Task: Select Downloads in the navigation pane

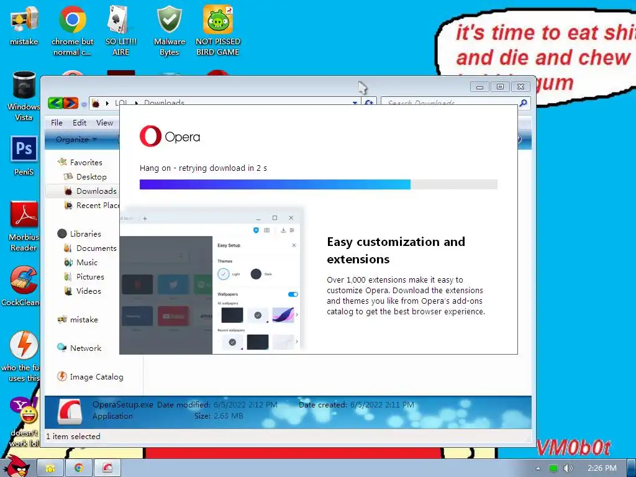Action: click(96, 191)
